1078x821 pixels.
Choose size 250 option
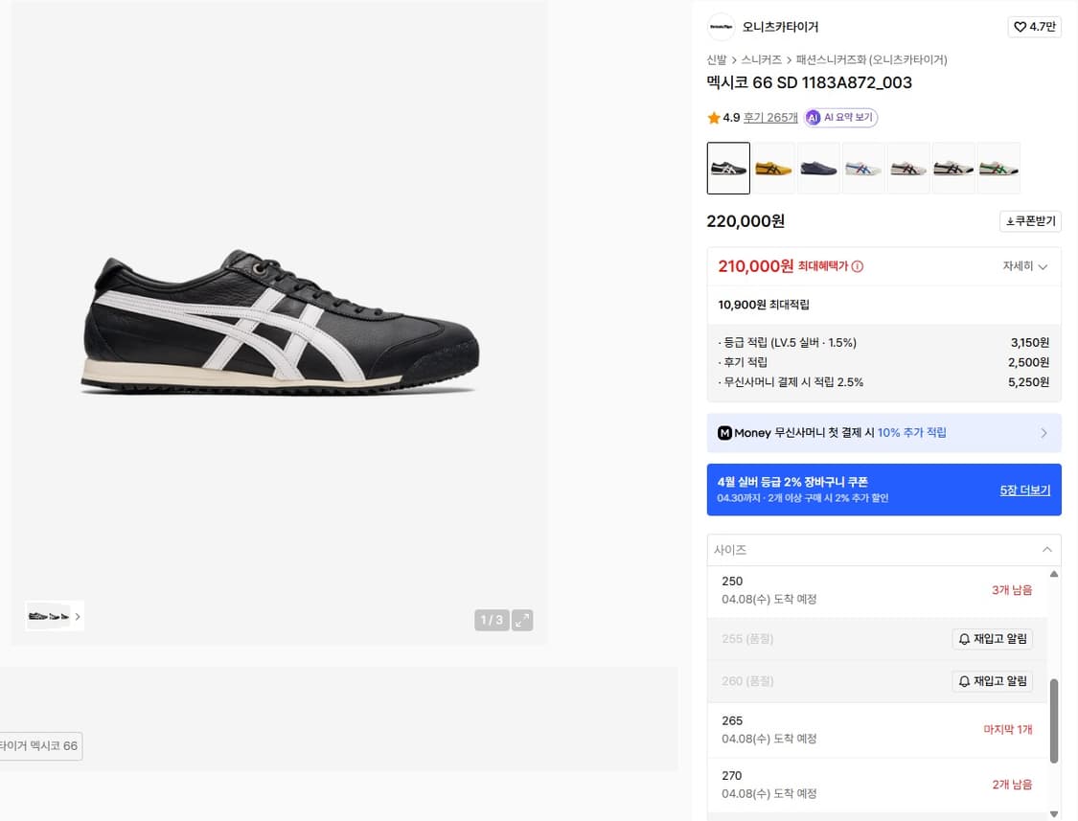point(877,590)
